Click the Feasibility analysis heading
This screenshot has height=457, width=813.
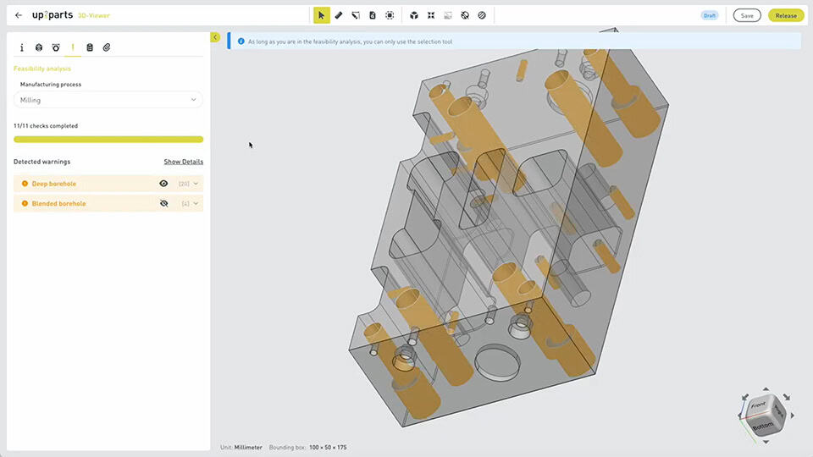(x=42, y=69)
